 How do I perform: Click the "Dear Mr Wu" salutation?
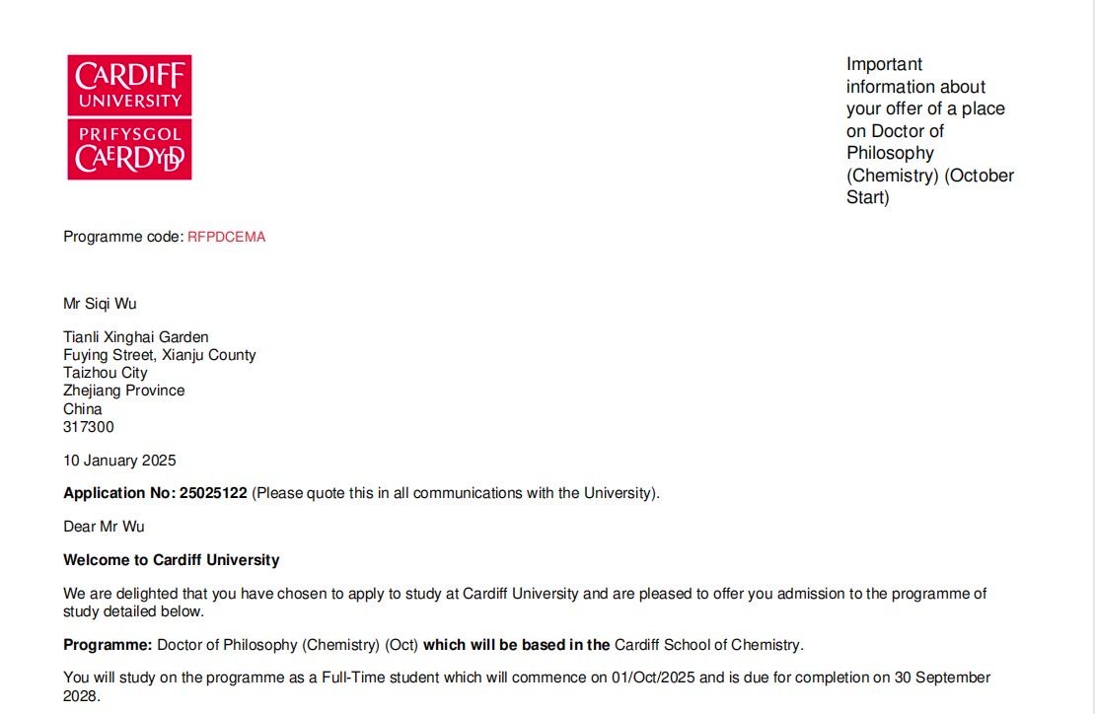click(104, 527)
